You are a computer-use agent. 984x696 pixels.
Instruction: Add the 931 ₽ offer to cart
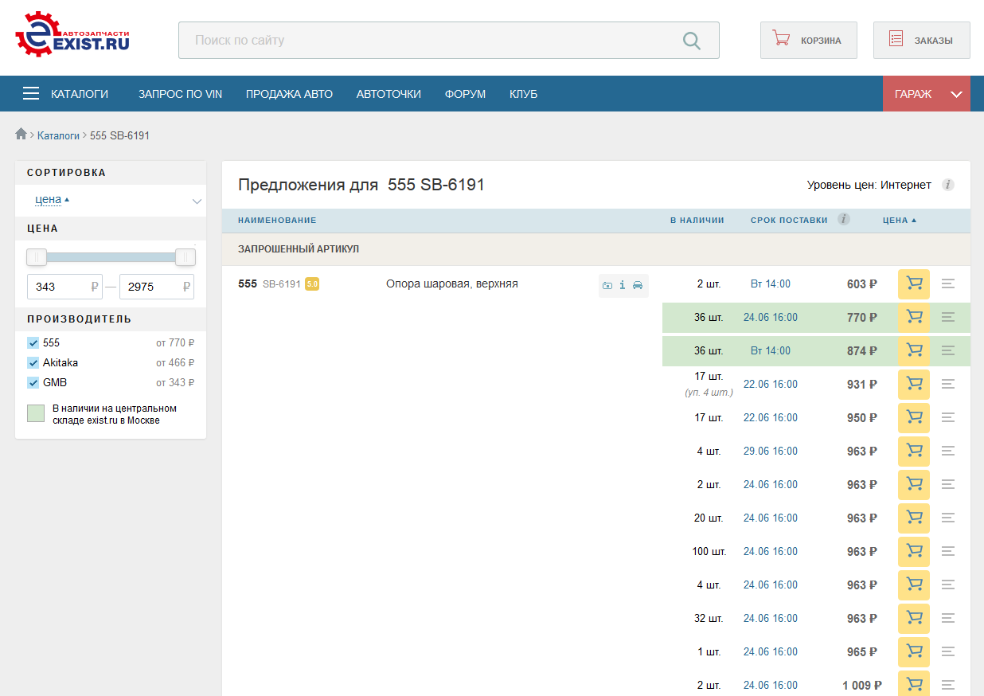(914, 385)
